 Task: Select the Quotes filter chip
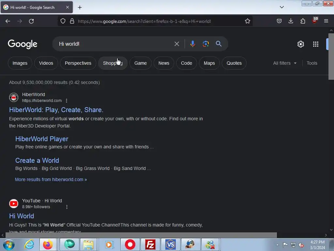[x=234, y=63]
